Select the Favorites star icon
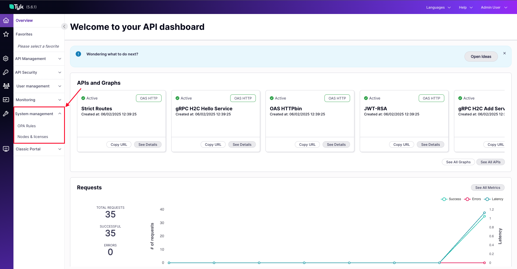The height and width of the screenshot is (269, 517). [6, 34]
